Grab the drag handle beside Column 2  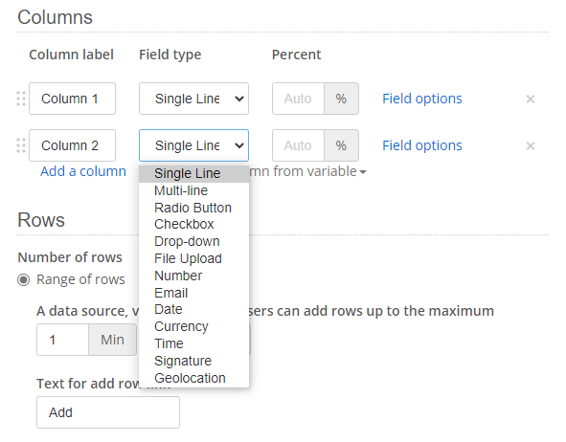[x=21, y=145]
